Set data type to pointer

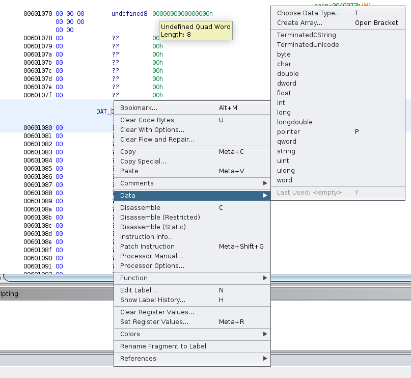tap(338, 132)
